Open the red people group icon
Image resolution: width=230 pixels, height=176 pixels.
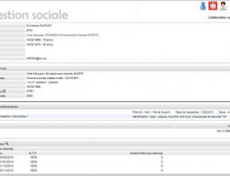coord(213,6)
